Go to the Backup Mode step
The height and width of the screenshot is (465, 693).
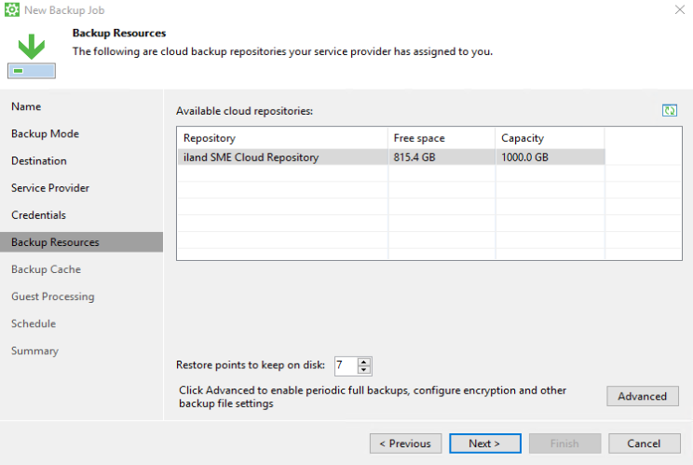[x=45, y=134]
